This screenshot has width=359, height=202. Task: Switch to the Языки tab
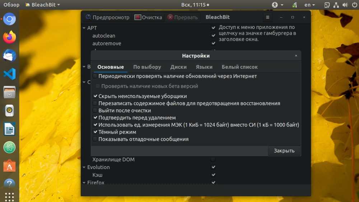tap(204, 67)
